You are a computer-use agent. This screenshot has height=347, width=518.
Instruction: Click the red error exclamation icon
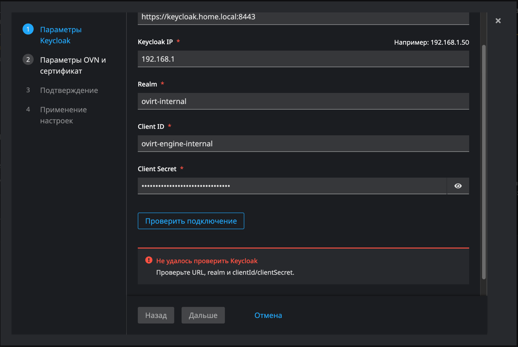pyautogui.click(x=149, y=260)
